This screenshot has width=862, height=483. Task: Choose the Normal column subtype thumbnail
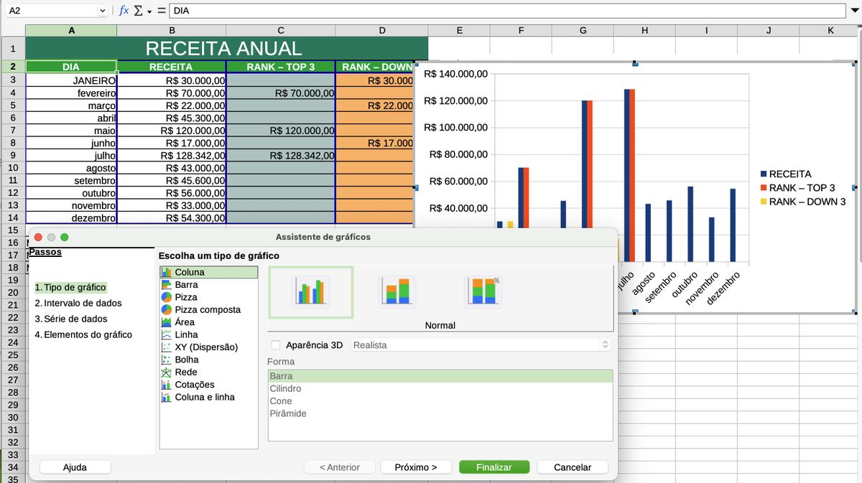point(311,292)
